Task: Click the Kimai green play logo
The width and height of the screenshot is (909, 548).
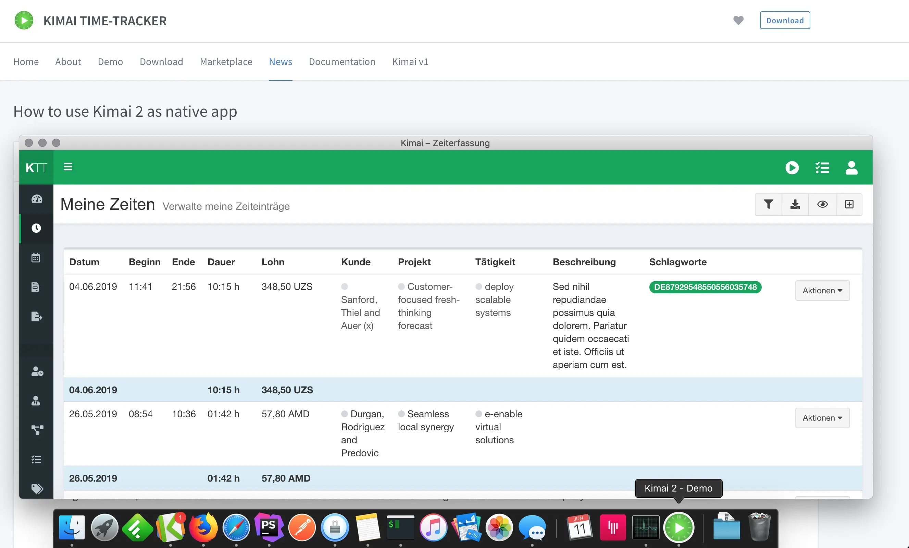Action: tap(24, 20)
